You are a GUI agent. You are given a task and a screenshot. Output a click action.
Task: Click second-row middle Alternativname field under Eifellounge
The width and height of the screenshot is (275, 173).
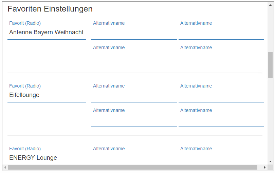point(134,120)
